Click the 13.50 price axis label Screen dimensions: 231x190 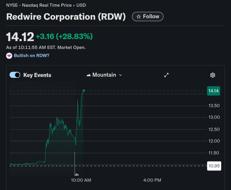(214, 106)
